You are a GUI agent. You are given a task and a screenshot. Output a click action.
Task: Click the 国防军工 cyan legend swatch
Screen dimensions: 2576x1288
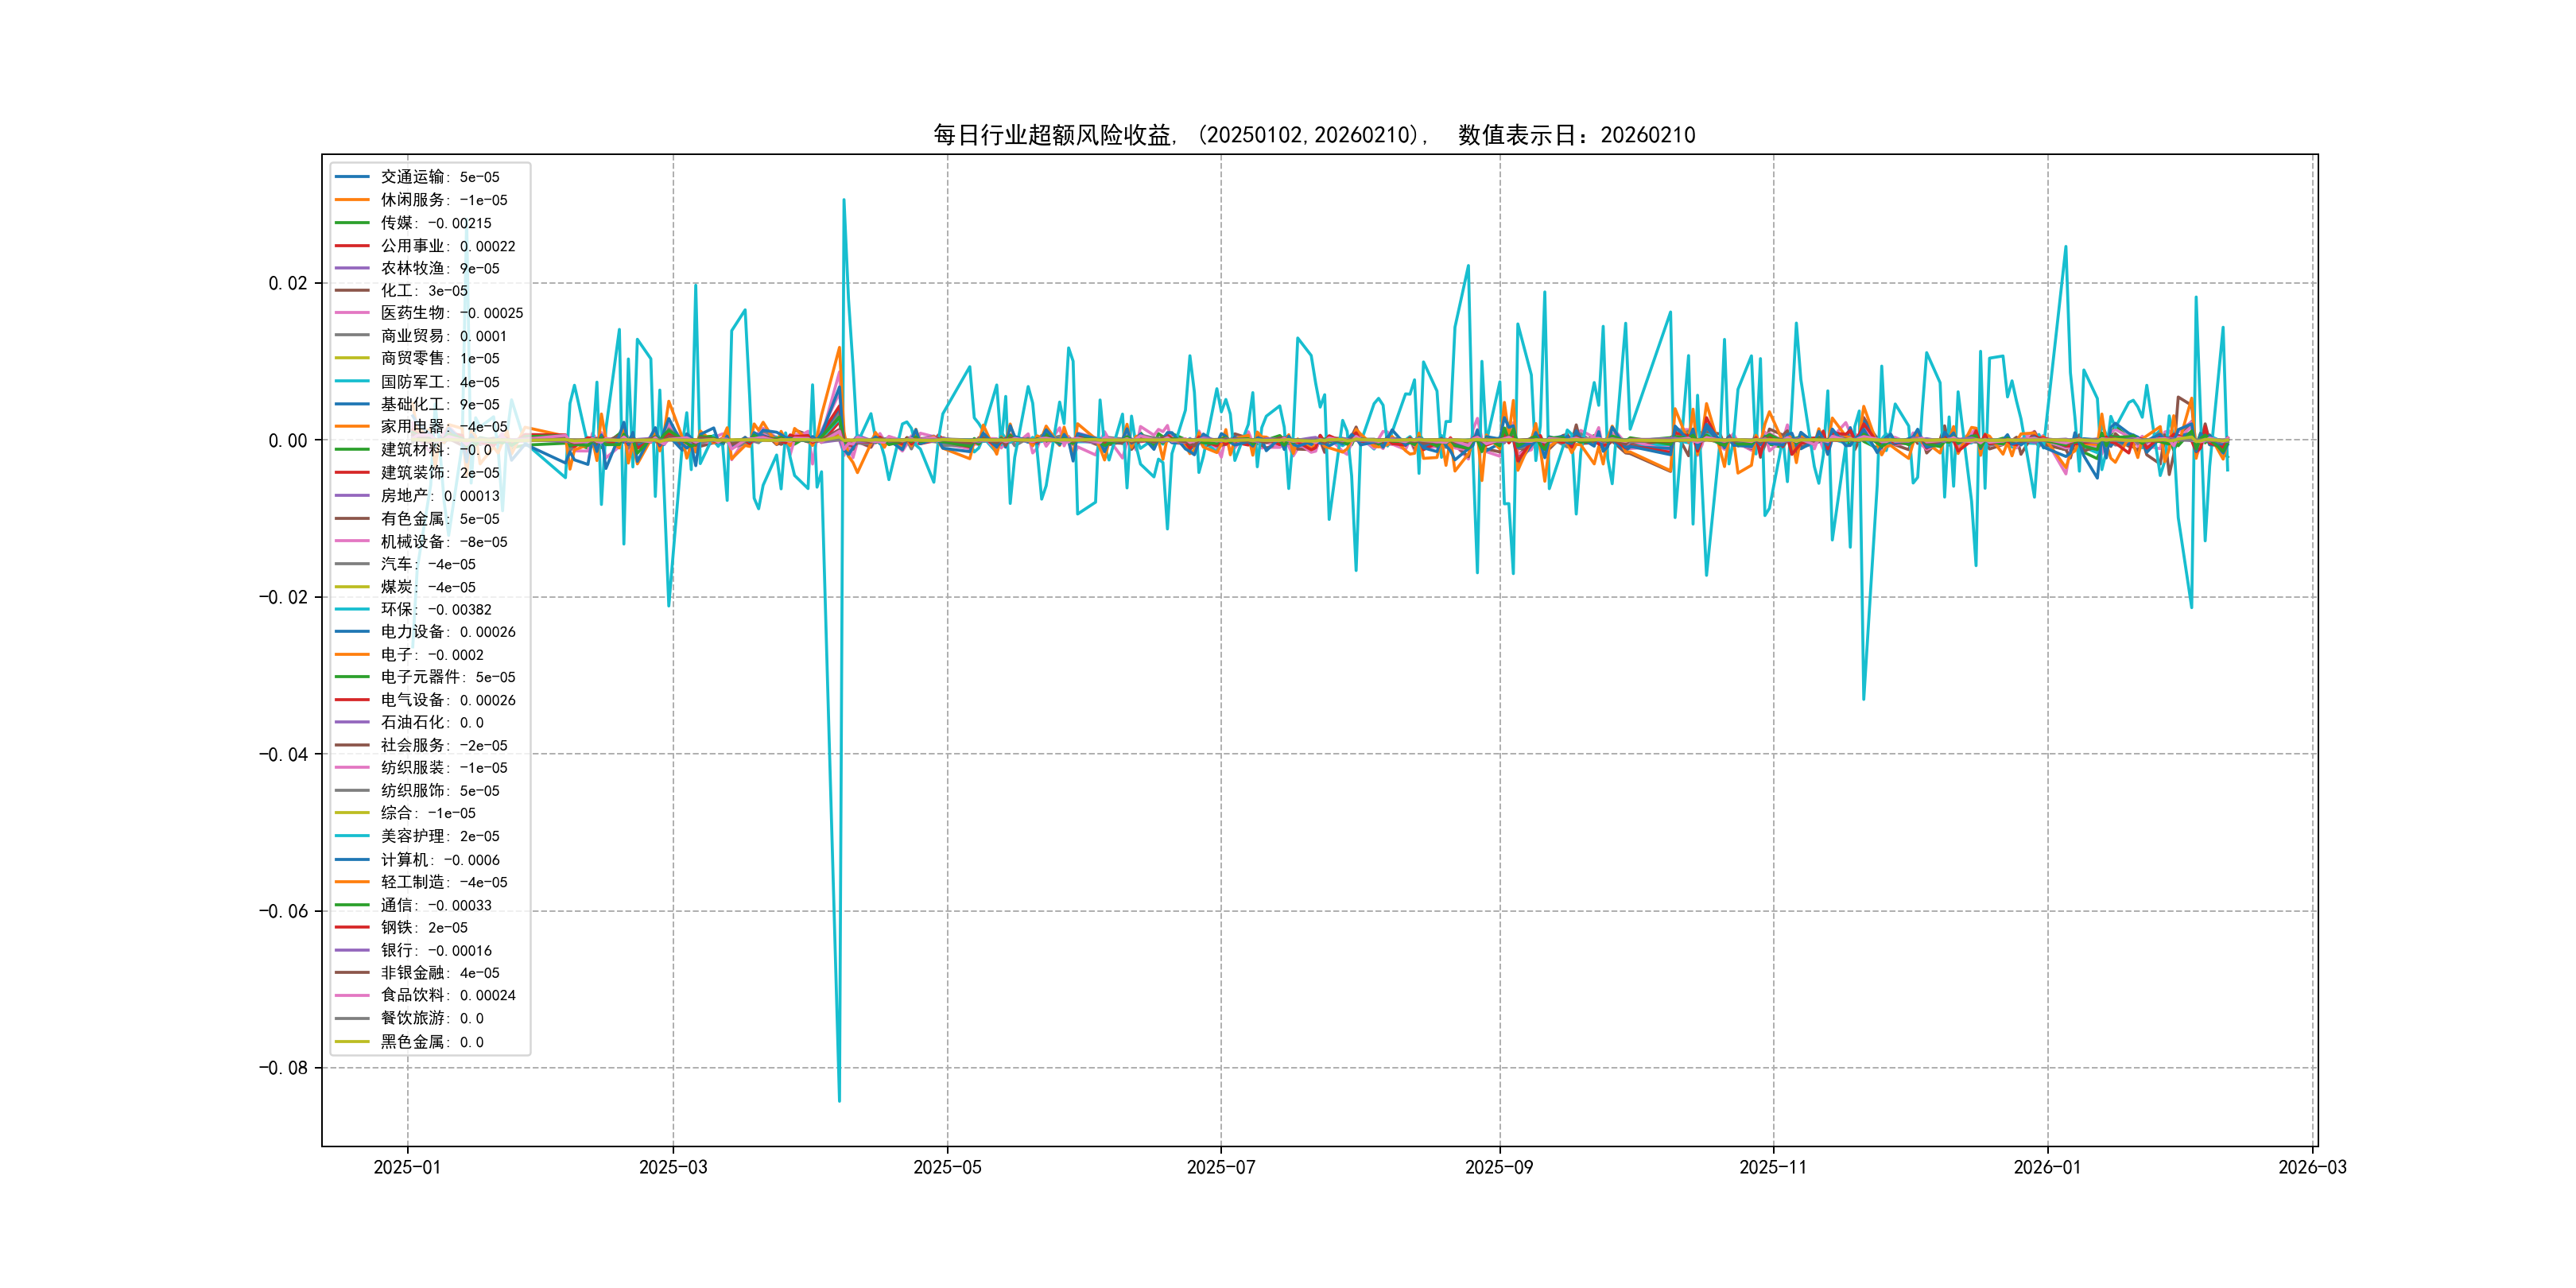352,381
